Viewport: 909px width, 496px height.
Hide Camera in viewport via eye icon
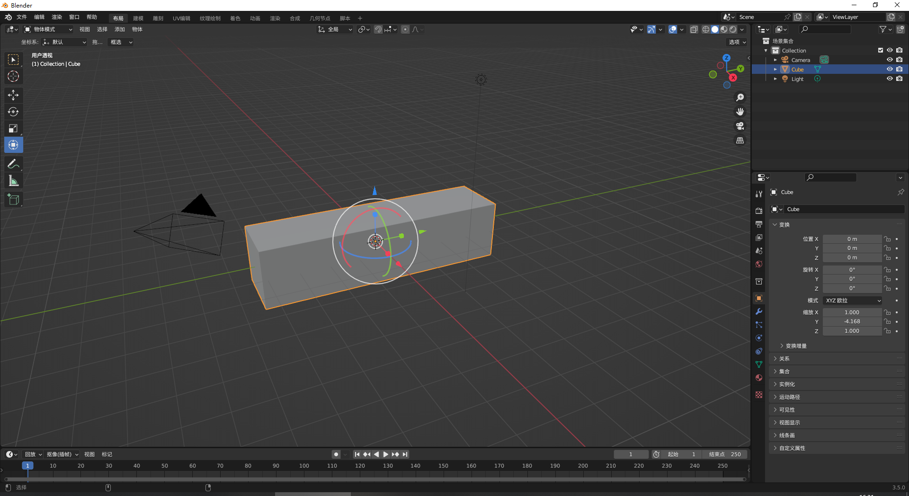[890, 60]
